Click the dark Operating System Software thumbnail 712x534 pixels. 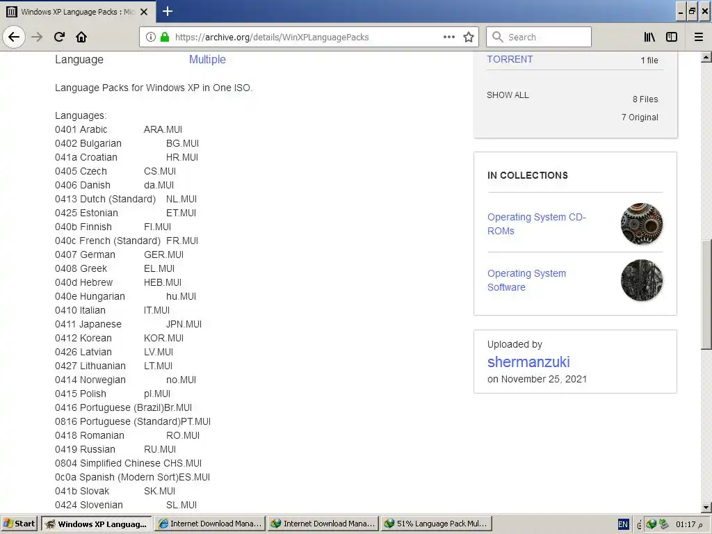(x=641, y=280)
